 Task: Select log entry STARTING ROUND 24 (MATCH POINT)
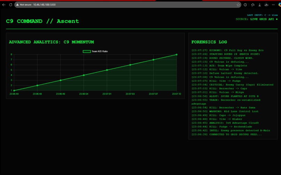tap(226, 54)
